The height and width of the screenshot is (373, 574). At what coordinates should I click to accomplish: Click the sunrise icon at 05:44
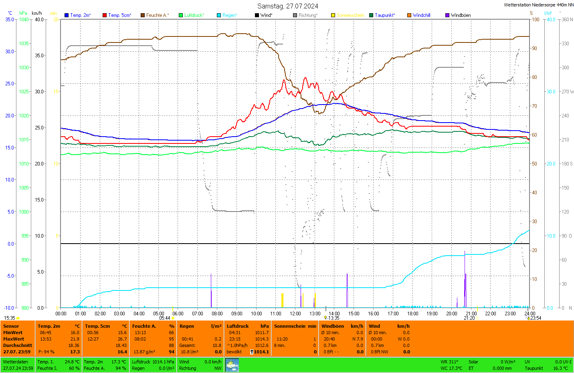coord(173,318)
